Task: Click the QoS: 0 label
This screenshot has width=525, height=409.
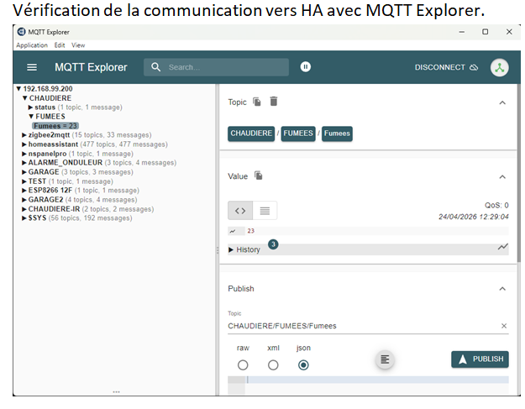Action: [x=496, y=205]
